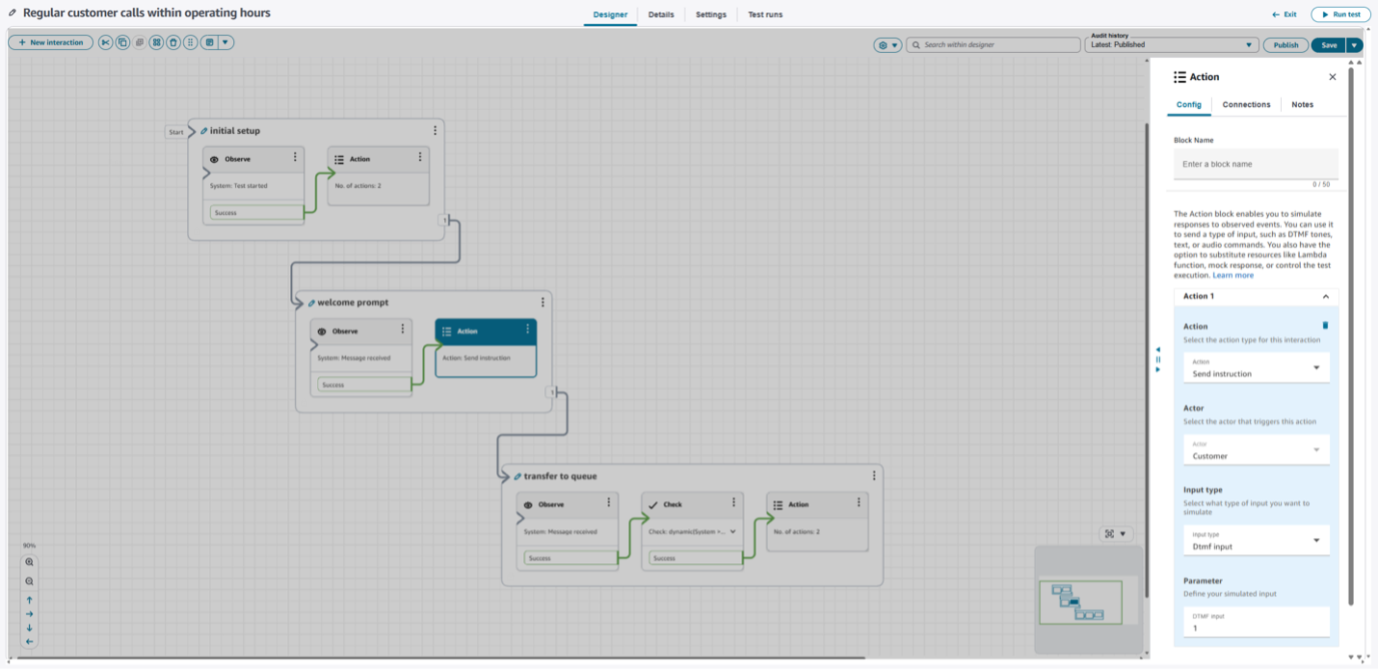The height and width of the screenshot is (671, 1378).
Task: Delete Action 1 using its trash icon
Action: point(1325,326)
